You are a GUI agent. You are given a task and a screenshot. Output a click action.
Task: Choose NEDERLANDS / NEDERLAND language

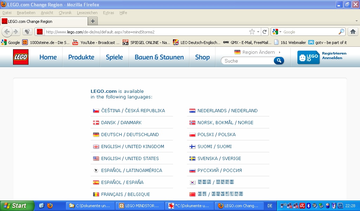[x=228, y=111]
